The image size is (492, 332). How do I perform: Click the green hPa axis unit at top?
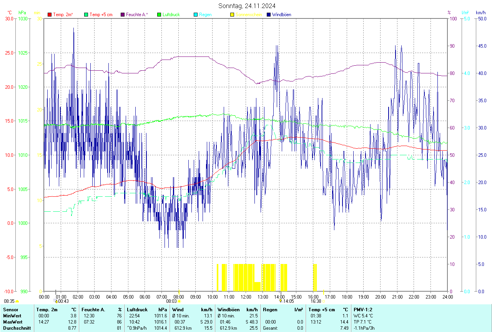pyautogui.click(x=22, y=13)
